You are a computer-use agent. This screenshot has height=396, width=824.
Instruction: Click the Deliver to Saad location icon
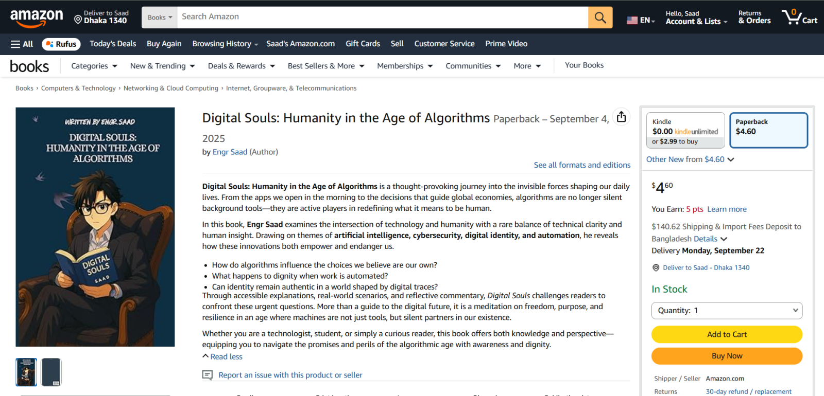(78, 20)
